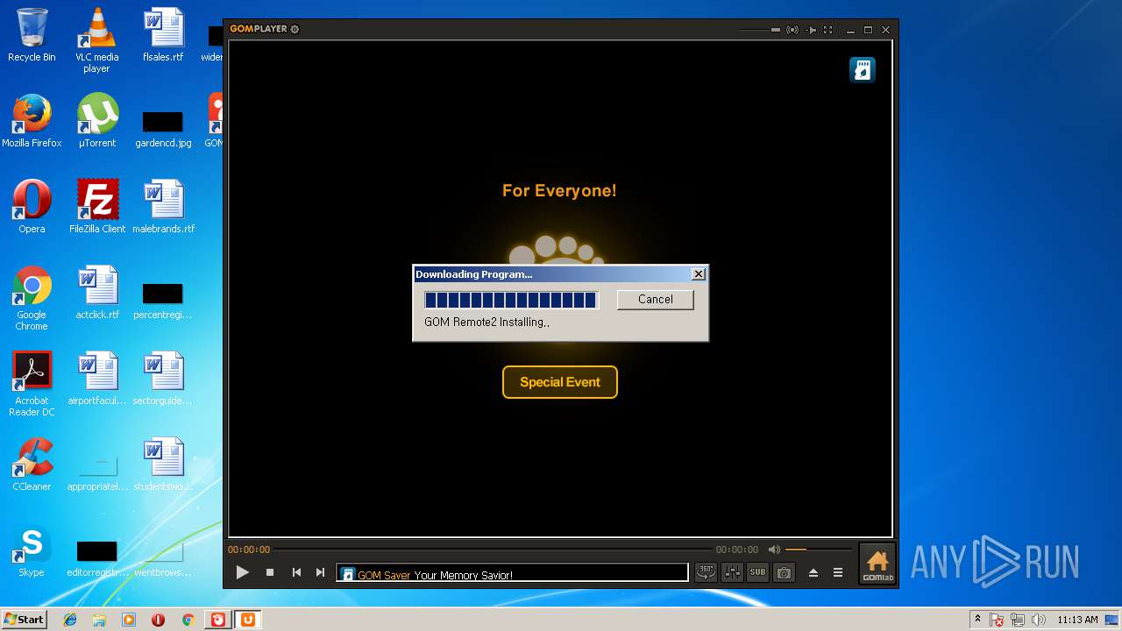The width and height of the screenshot is (1122, 631).
Task: Cancel the GOM Remote2 installation
Action: (x=655, y=299)
